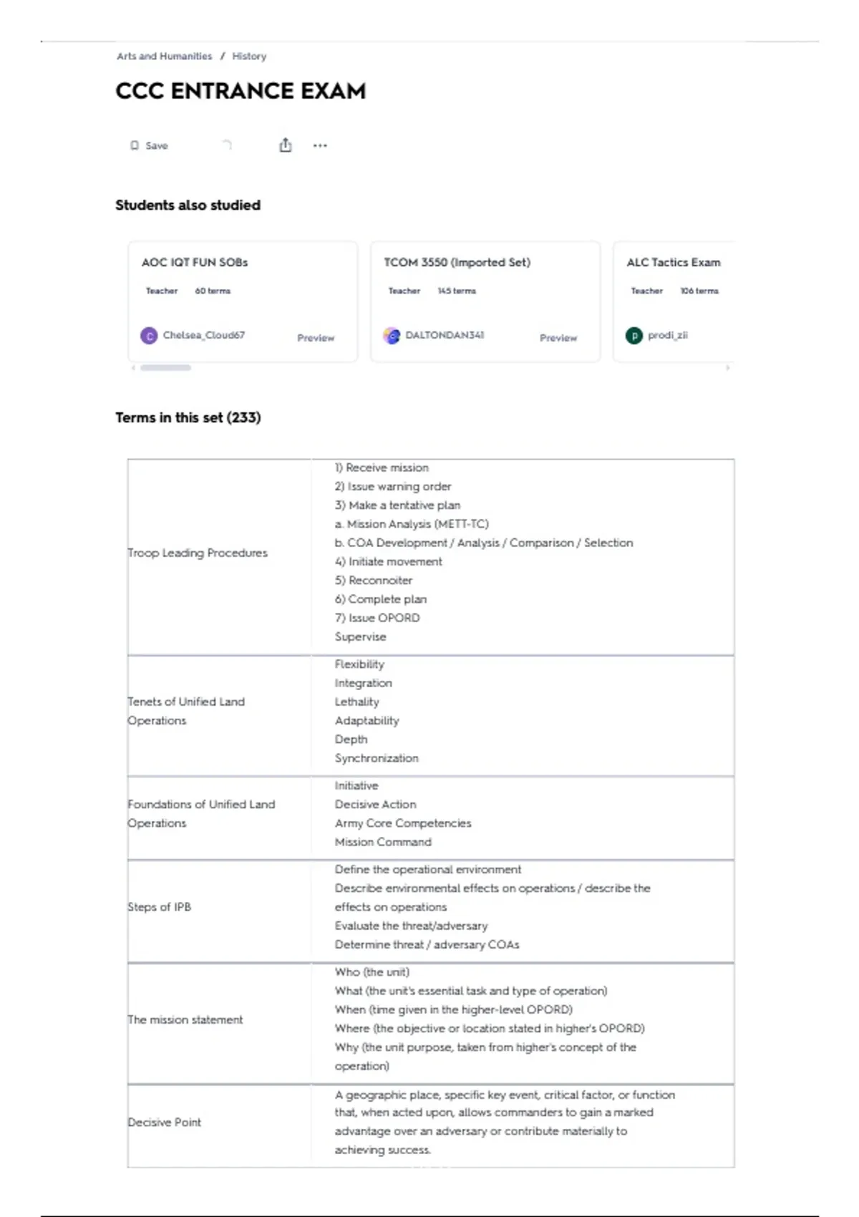Click the Save bookmark icon
Screen dimensions: 859x1217
click(135, 146)
